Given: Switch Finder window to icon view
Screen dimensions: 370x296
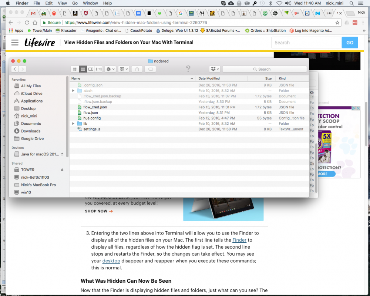Looking at the screenshot, I should [75, 69].
